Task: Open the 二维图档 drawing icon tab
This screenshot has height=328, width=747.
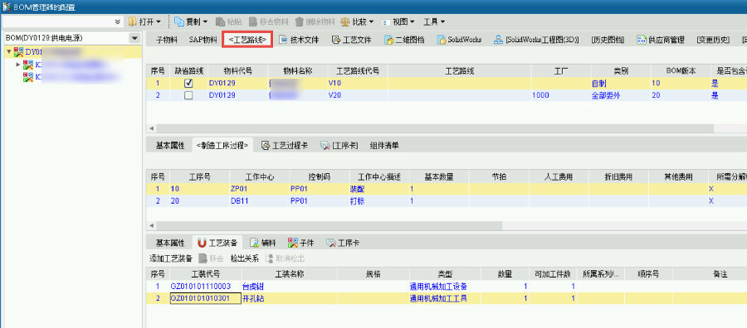Action: (388, 40)
